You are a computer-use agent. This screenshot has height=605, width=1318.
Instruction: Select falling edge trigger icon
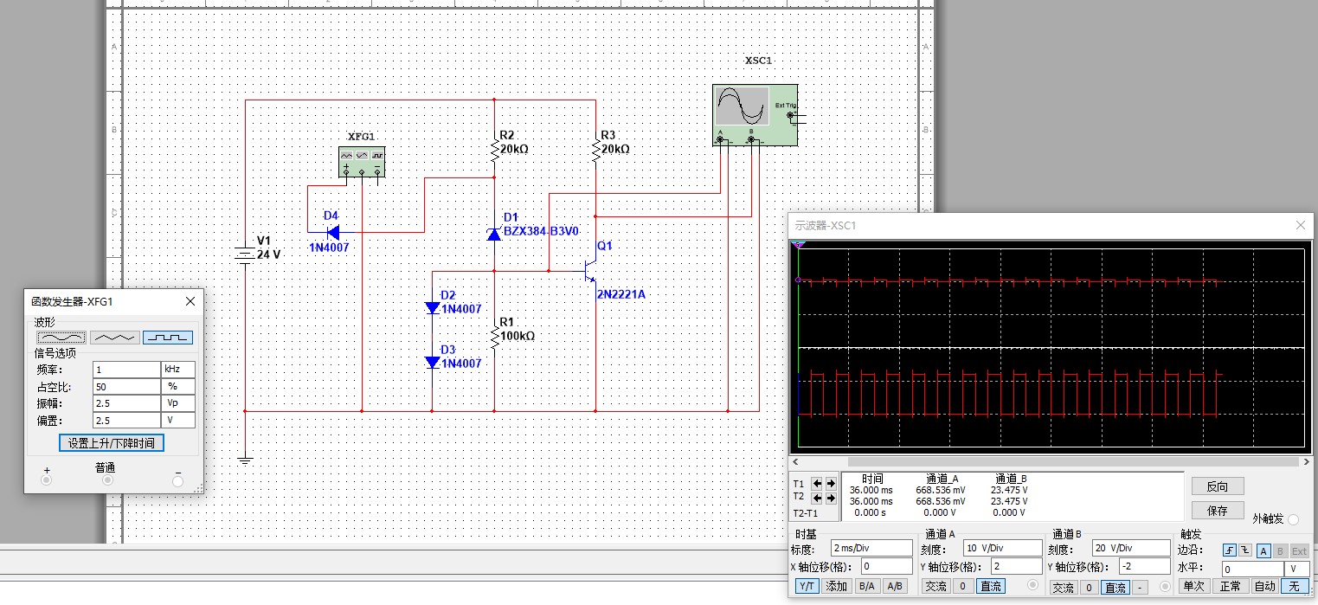[1245, 550]
